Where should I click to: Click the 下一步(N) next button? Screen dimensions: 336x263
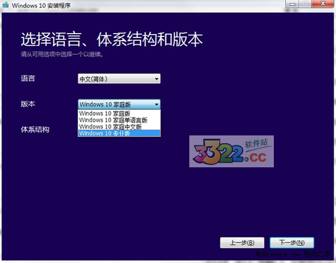pos(292,242)
